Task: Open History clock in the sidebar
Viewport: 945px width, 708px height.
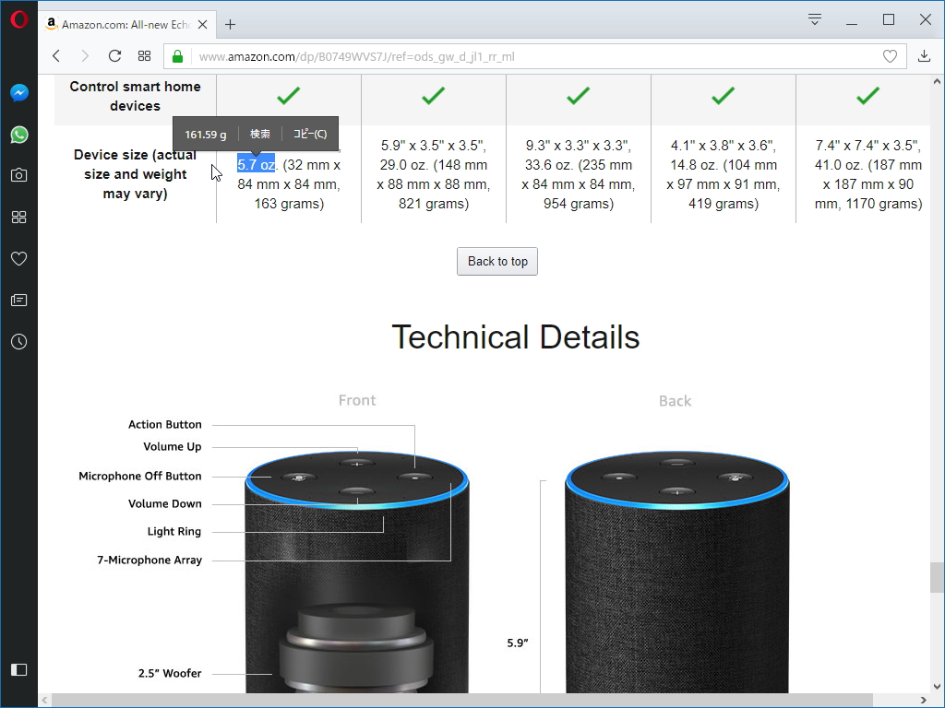Action: [18, 341]
